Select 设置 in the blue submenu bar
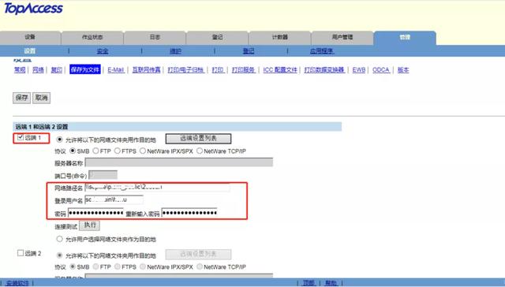 [x=30, y=50]
